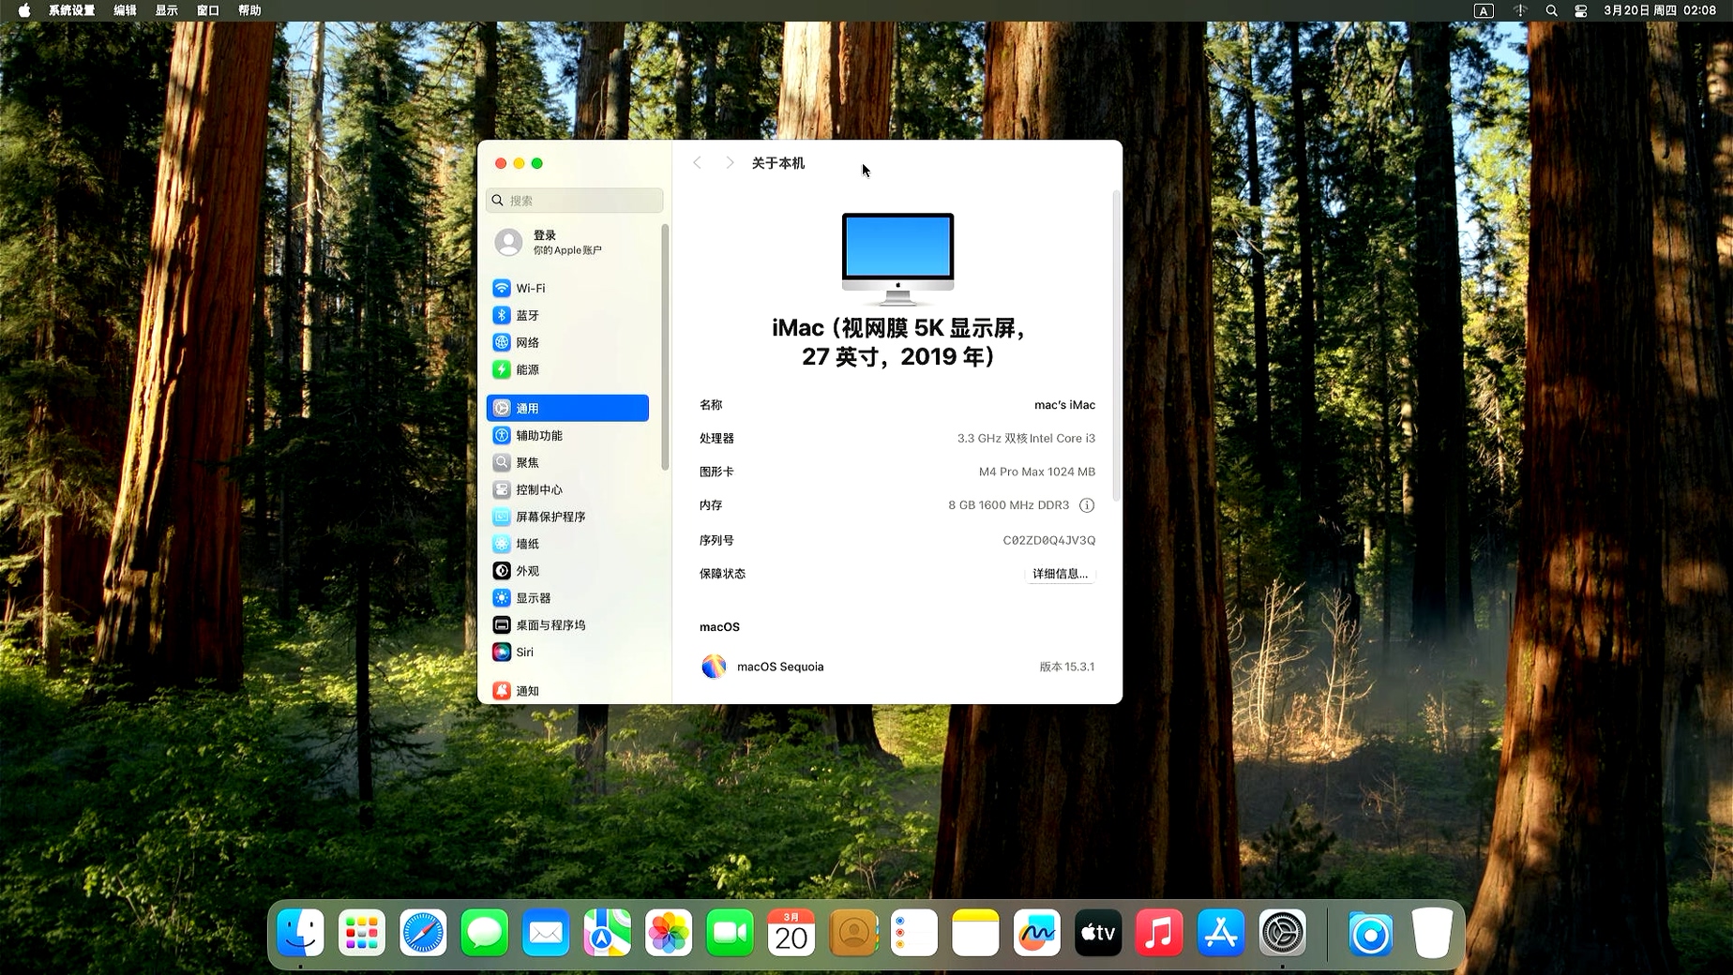The width and height of the screenshot is (1733, 975).
Task: Click 详细信息... button for coverage status
Action: (x=1060, y=574)
